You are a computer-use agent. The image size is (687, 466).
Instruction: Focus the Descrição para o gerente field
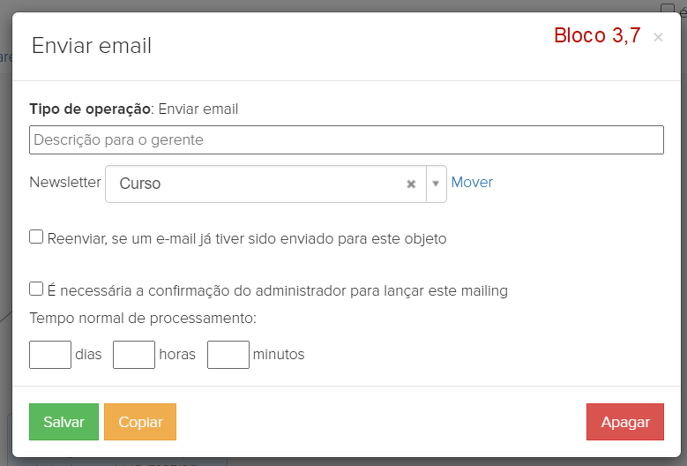(x=346, y=139)
